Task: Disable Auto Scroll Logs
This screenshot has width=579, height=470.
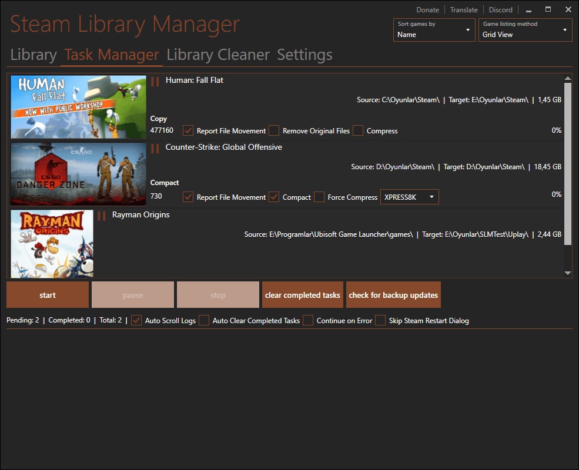Action: (x=136, y=321)
